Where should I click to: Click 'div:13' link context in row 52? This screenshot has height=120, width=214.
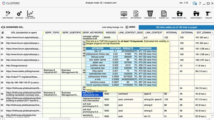pos(153,116)
